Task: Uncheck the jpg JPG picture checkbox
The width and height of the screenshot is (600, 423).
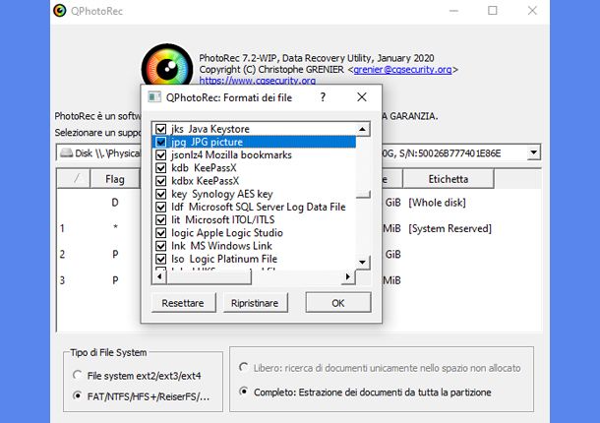Action: coord(161,142)
